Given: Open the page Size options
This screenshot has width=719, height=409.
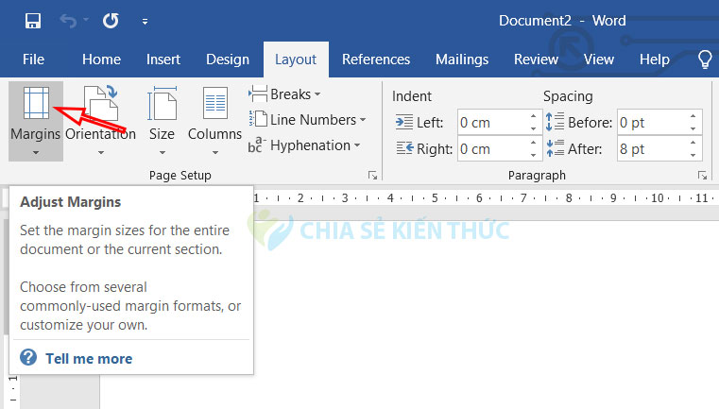Looking at the screenshot, I should coord(162,120).
